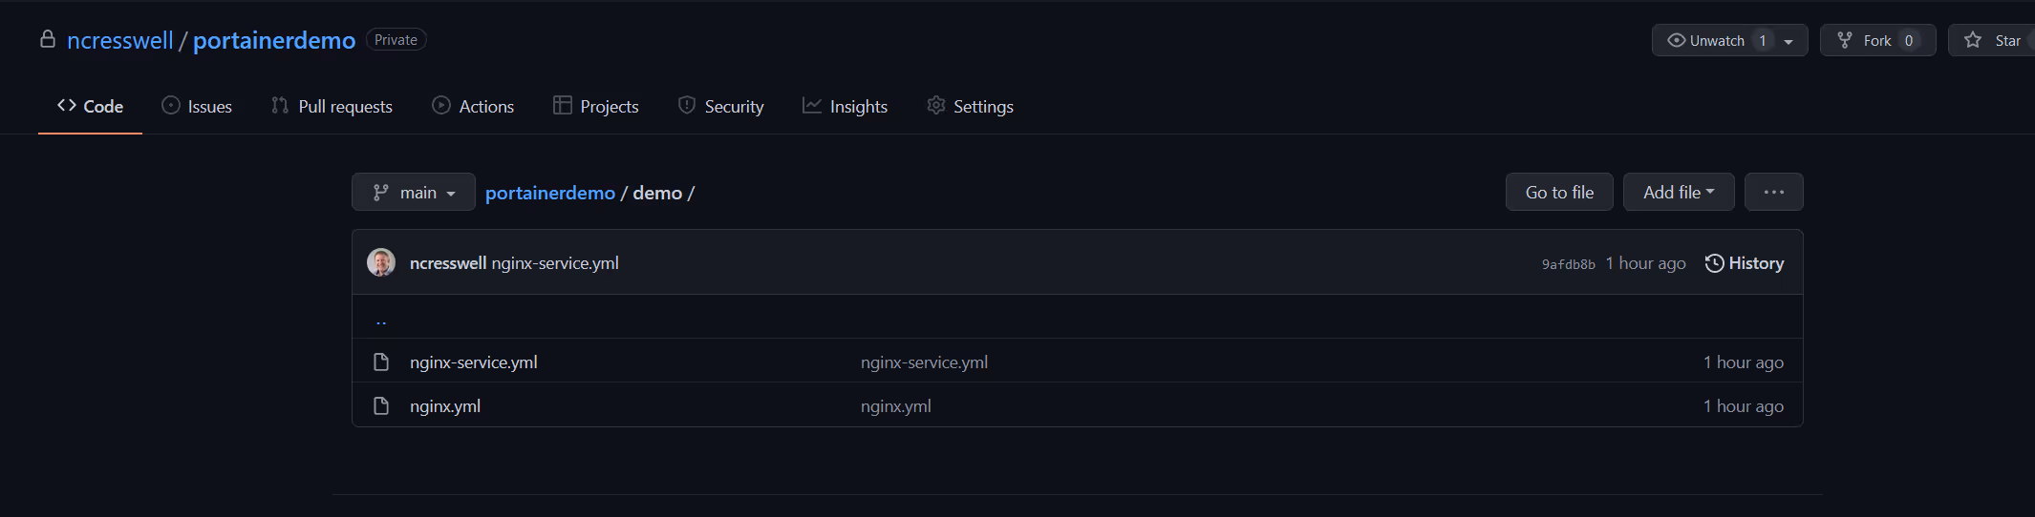
Task: Go to the Actions tab
Action: (473, 106)
